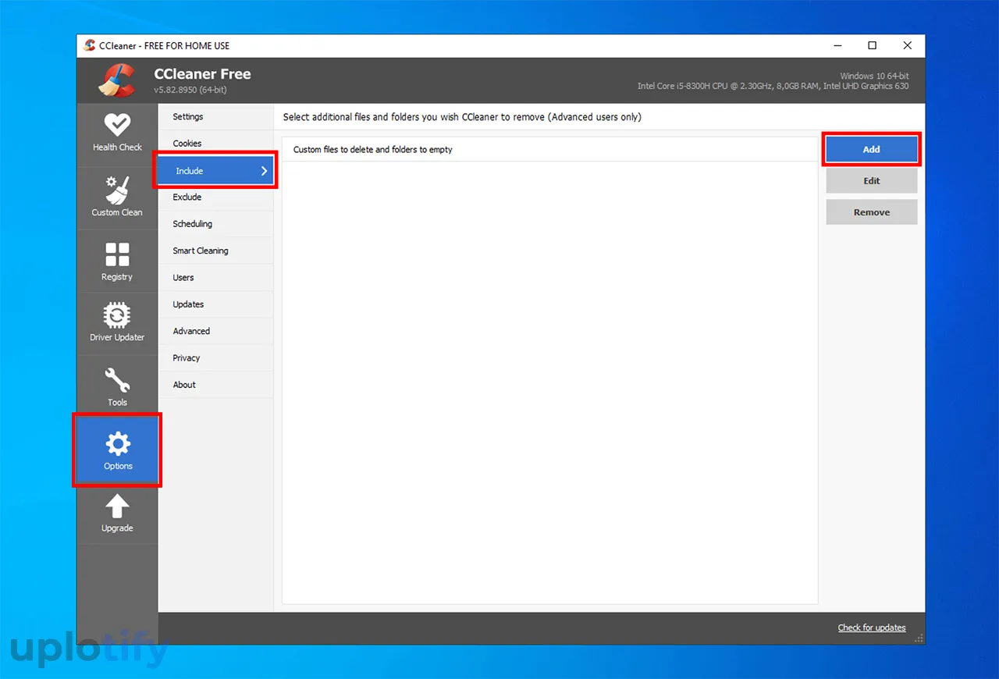The width and height of the screenshot is (999, 679).
Task: Maximize the CCleaner window
Action: coord(872,45)
